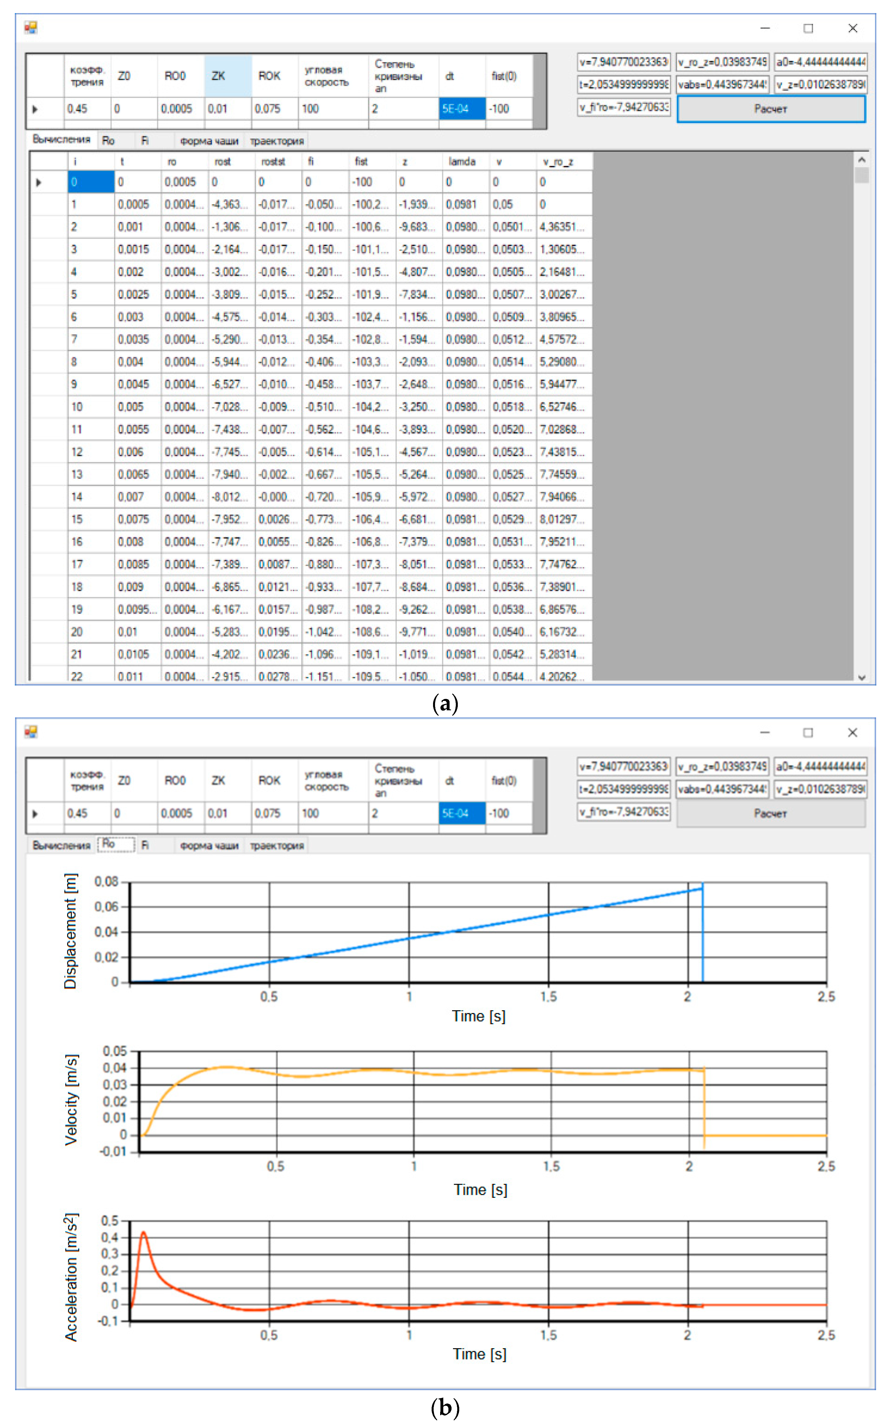890x1426 pixels.
Task: Click the v_ro_z column header in data grid
Action: (x=563, y=161)
